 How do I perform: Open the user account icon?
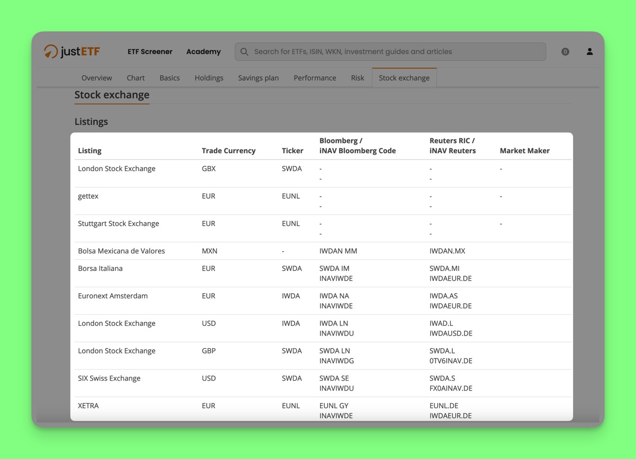(589, 51)
